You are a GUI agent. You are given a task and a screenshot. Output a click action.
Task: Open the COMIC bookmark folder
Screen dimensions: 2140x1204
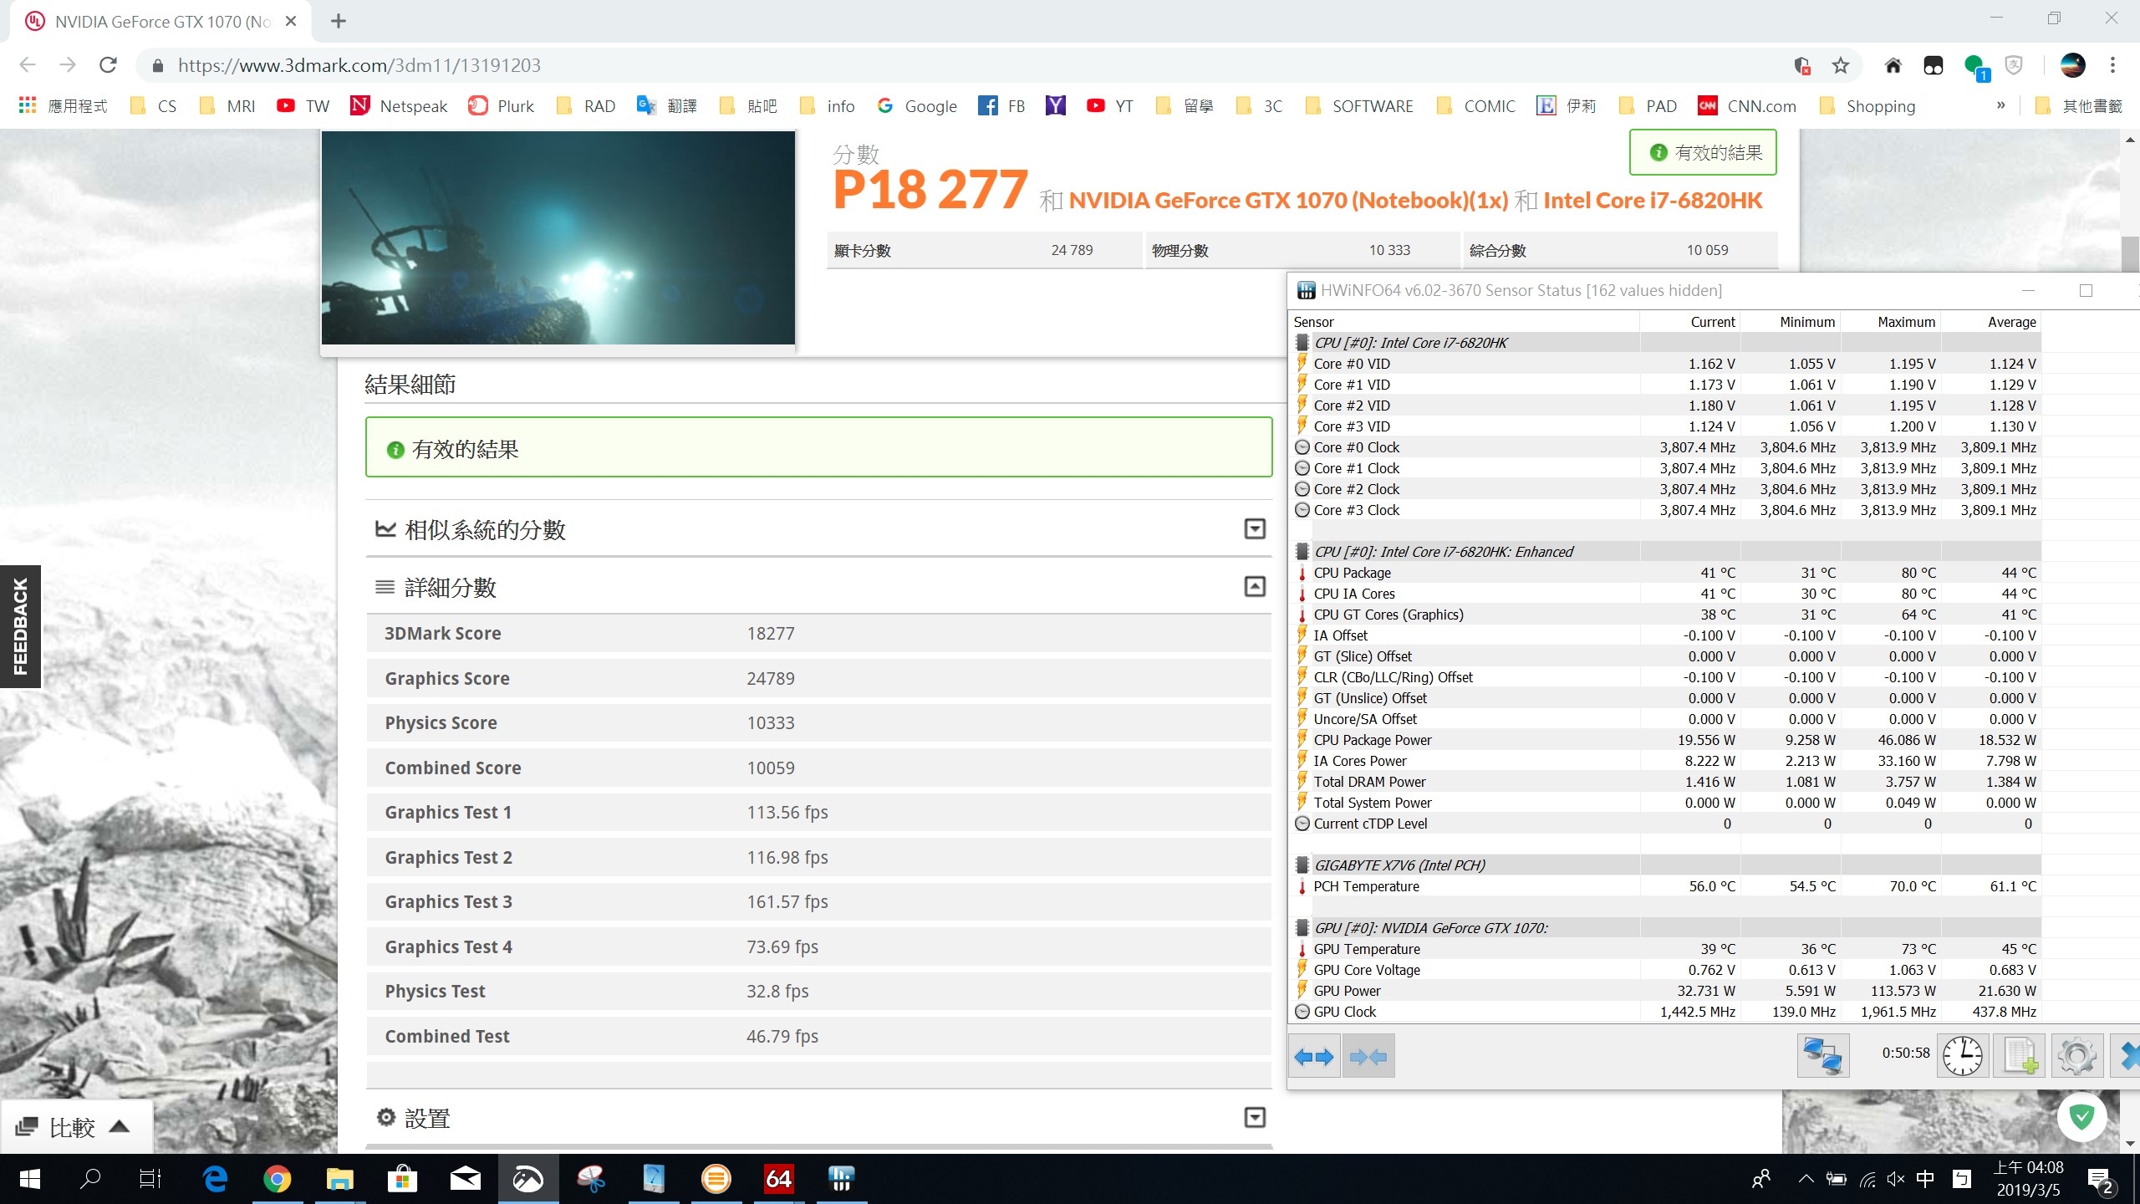(1475, 106)
